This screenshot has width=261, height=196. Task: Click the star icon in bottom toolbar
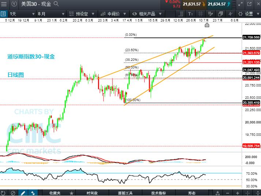pos(72,193)
